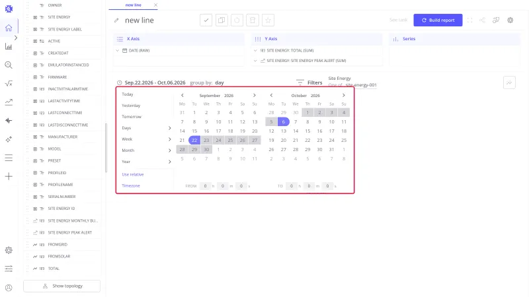Open the pulse activity sidebar icon

pos(9,121)
